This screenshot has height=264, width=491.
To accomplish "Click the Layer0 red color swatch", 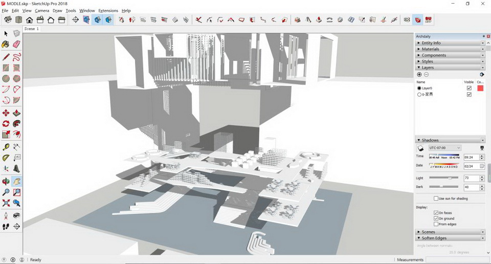I will point(480,88).
